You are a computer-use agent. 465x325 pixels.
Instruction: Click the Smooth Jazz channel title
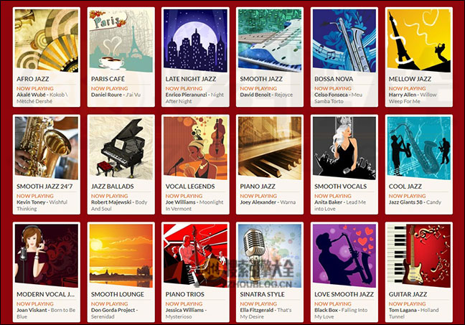coord(261,79)
